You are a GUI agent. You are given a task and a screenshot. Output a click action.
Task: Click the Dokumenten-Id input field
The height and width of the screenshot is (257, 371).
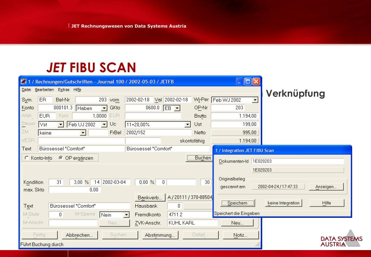coord(298,161)
